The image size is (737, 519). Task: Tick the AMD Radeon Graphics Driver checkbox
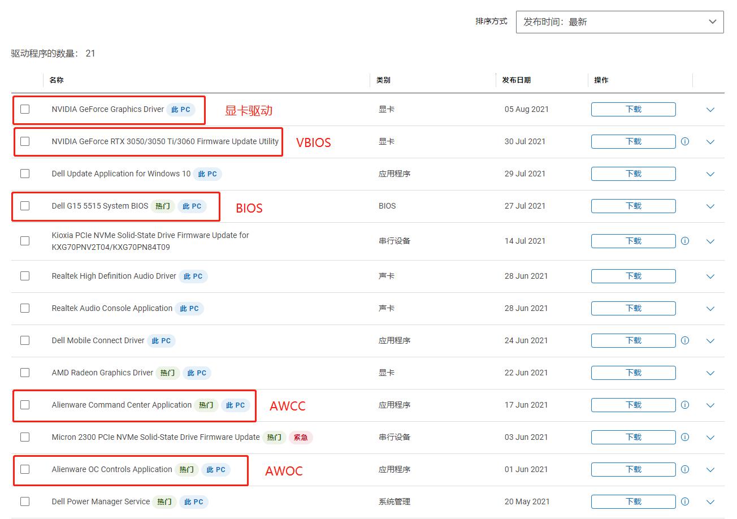point(25,373)
